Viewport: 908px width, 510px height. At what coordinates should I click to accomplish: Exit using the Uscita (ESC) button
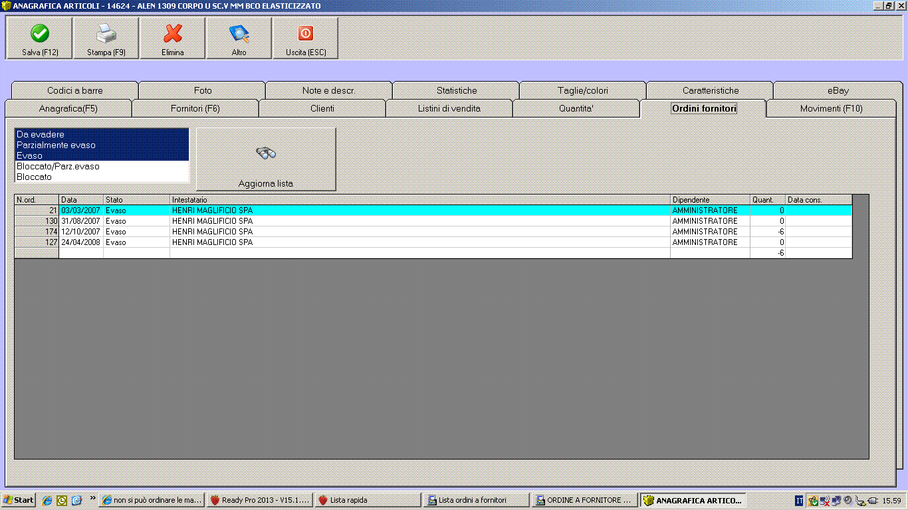(x=306, y=39)
